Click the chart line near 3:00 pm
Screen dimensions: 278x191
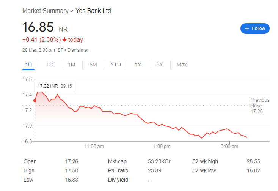(229, 129)
